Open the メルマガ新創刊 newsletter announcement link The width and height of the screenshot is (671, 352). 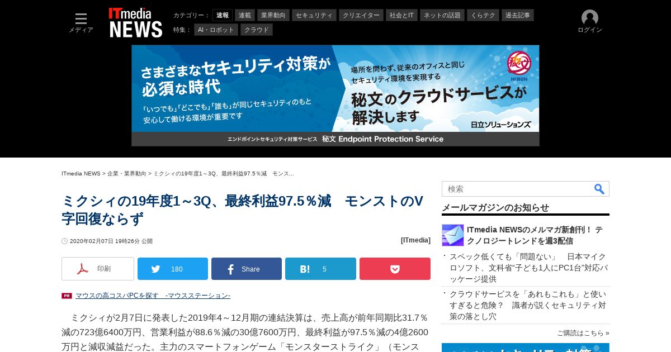click(x=535, y=235)
